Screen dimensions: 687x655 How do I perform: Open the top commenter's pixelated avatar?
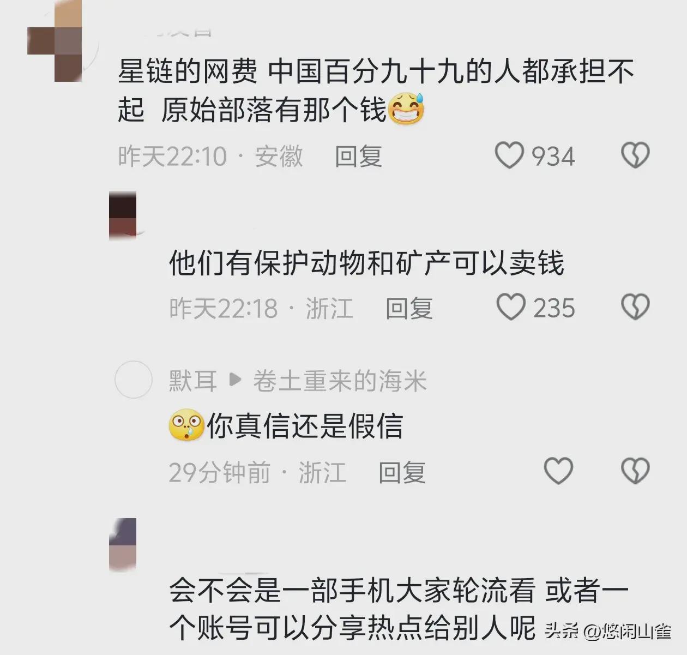[55, 41]
